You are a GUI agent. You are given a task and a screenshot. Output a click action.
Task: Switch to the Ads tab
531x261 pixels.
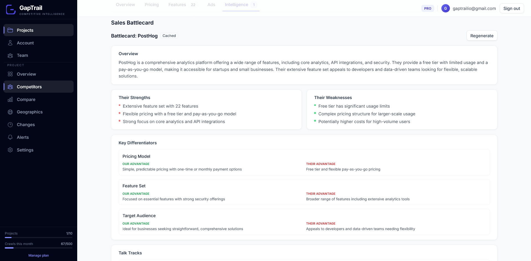pyautogui.click(x=211, y=5)
